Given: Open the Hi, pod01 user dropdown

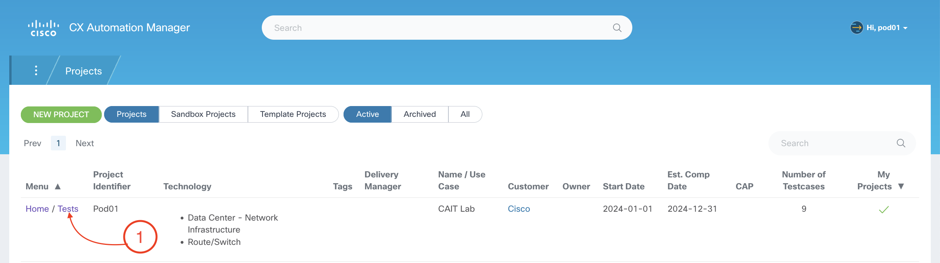Looking at the screenshot, I should coord(887,28).
